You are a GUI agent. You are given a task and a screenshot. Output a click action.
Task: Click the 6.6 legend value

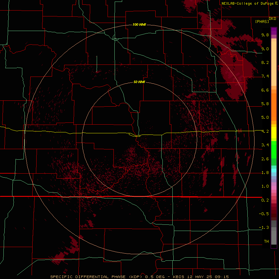tap(265, 90)
